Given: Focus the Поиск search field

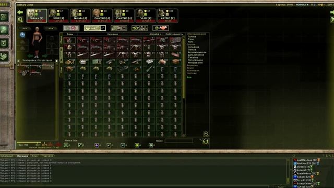Looking at the screenshot, I should [178, 140].
